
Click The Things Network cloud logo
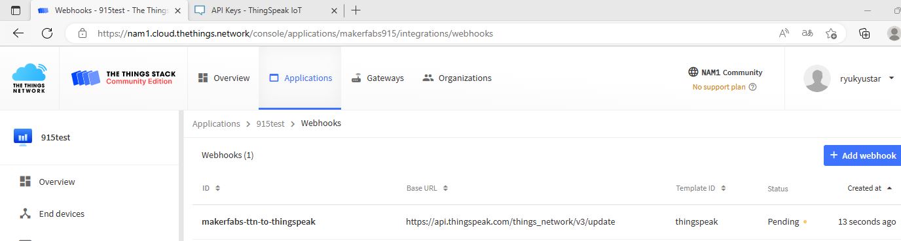pyautogui.click(x=29, y=78)
